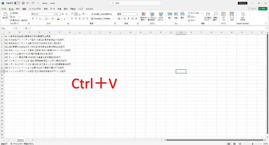This screenshot has height=145, width=269.
Task: Select the Sheet1 tab
Action: click(21, 140)
